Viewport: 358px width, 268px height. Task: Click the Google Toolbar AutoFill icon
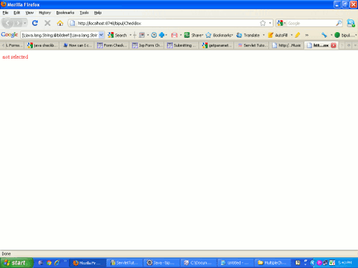[x=278, y=35]
